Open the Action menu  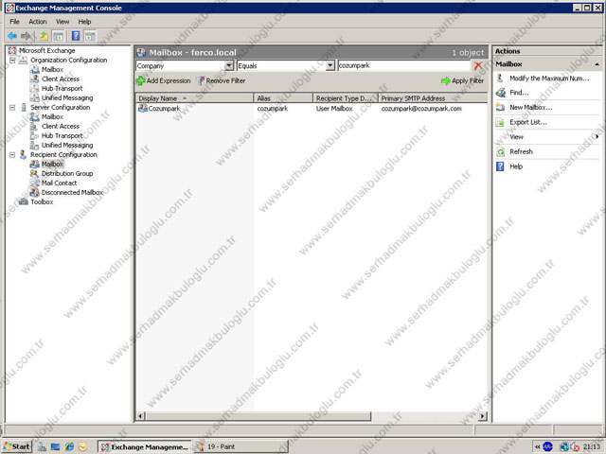[x=38, y=22]
